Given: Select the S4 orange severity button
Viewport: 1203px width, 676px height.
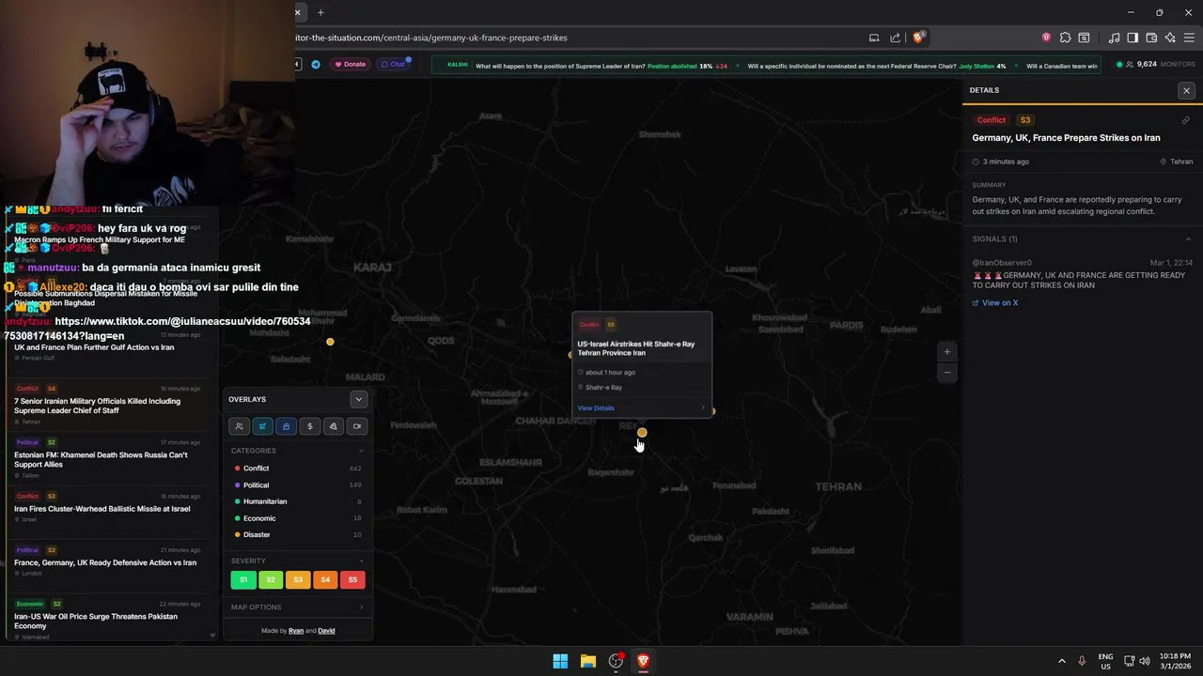Looking at the screenshot, I should coord(325,579).
